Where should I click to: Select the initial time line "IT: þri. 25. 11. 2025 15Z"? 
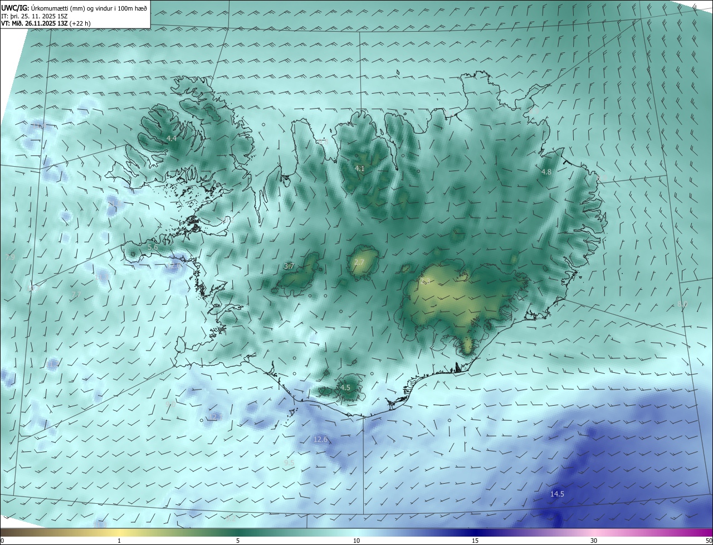[x=35, y=16]
